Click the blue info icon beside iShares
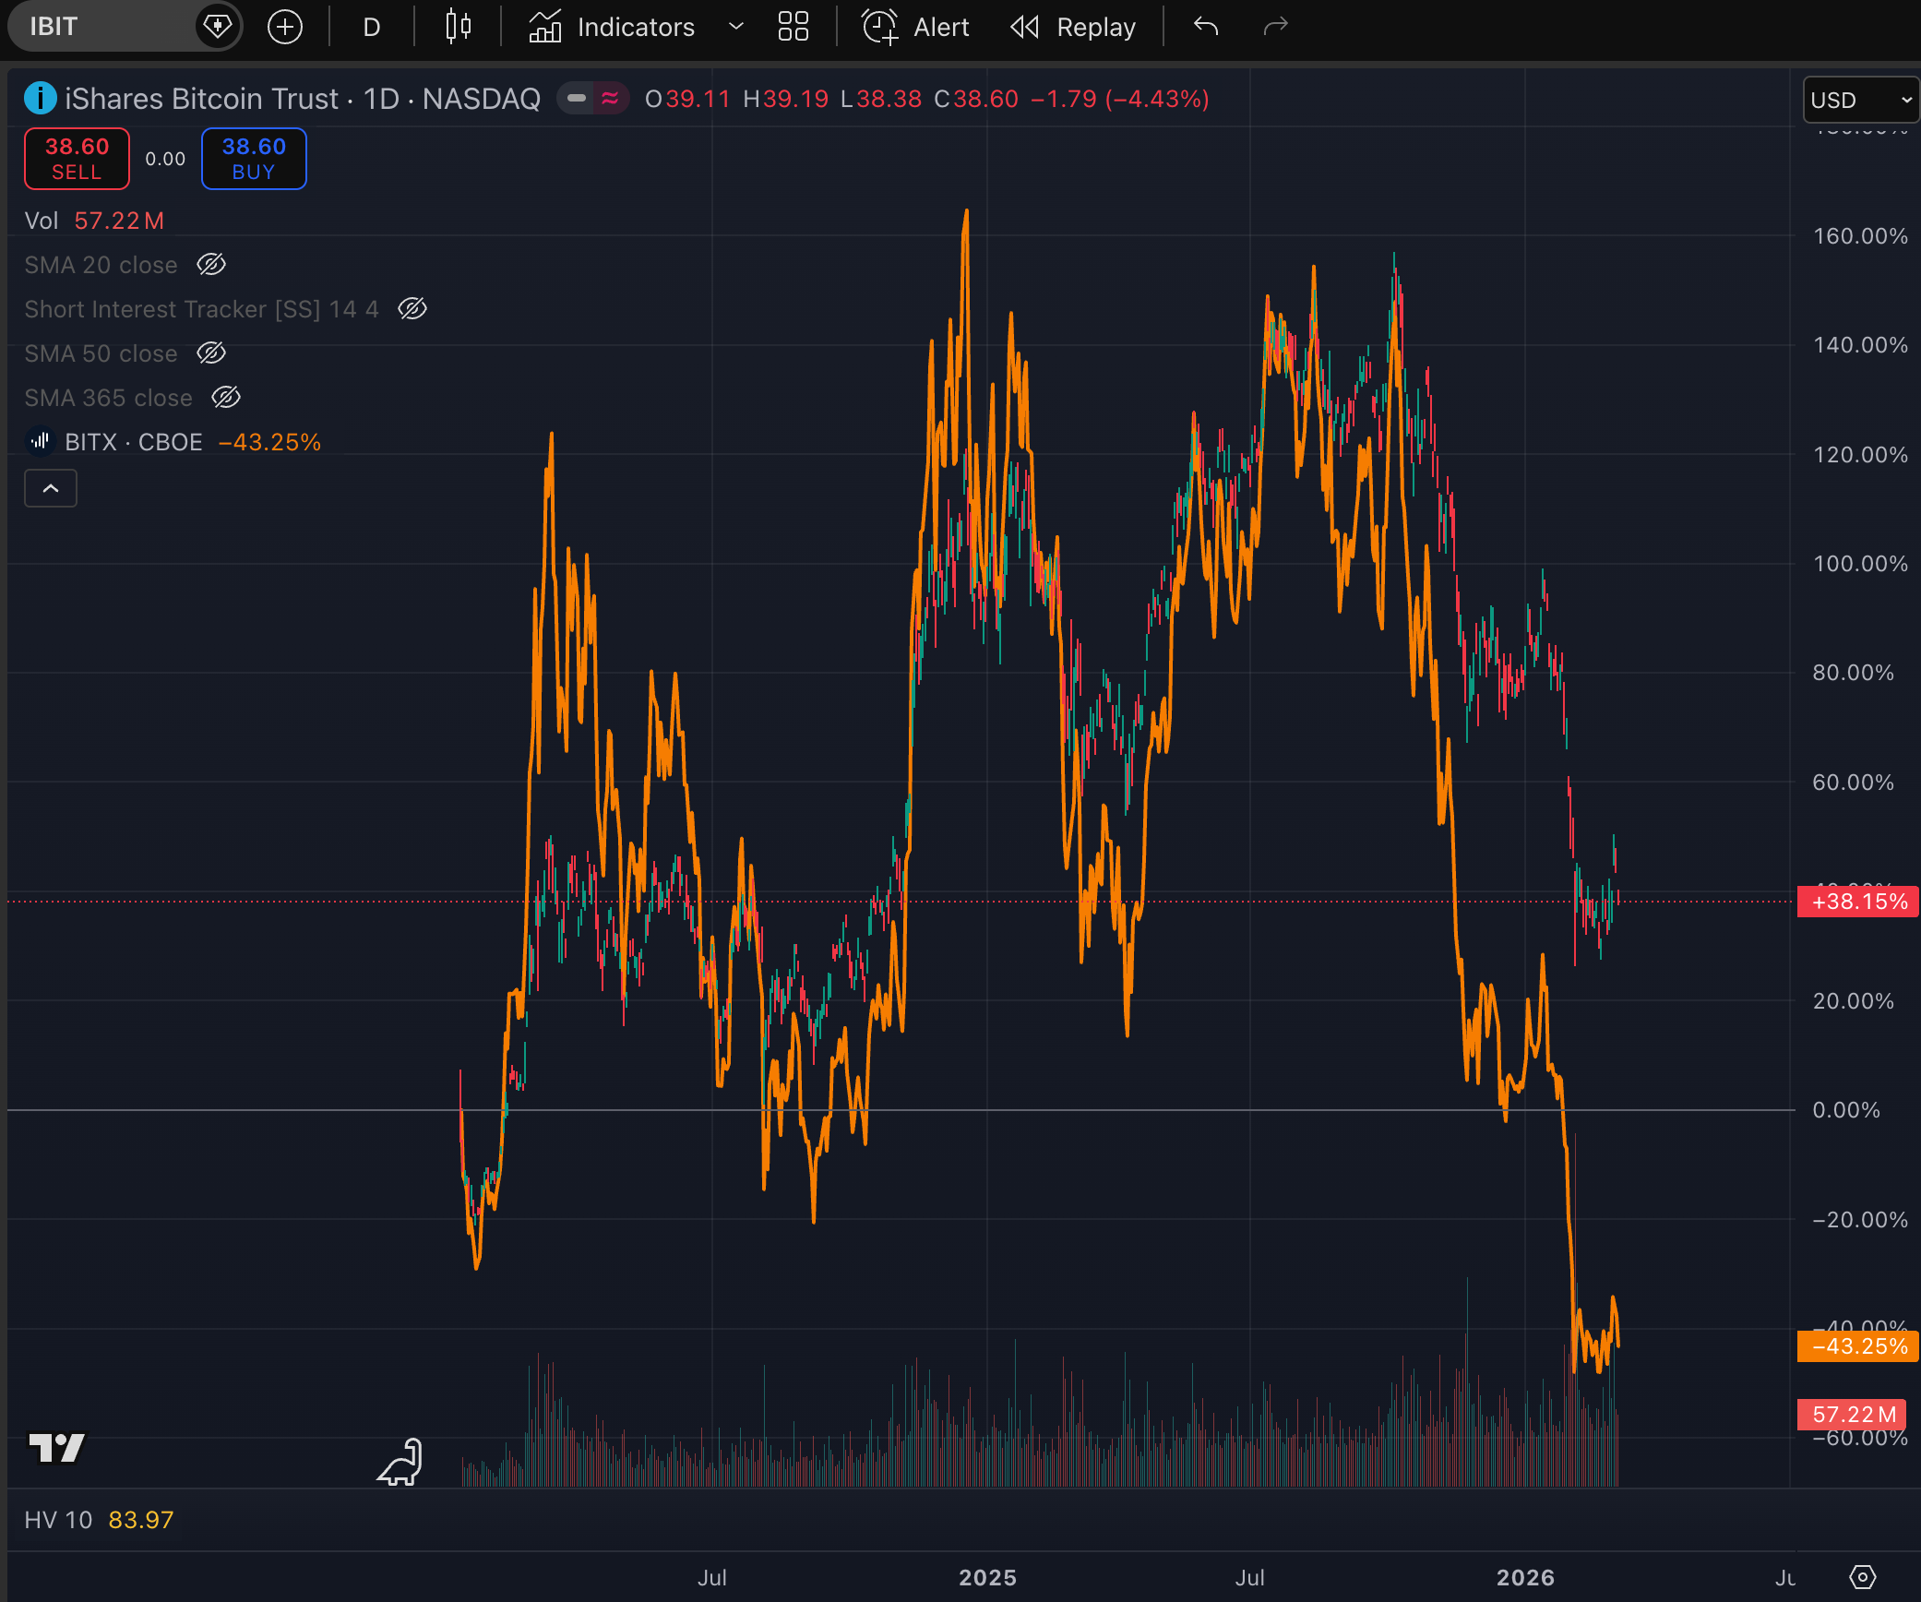The width and height of the screenshot is (1921, 1602). [x=40, y=99]
